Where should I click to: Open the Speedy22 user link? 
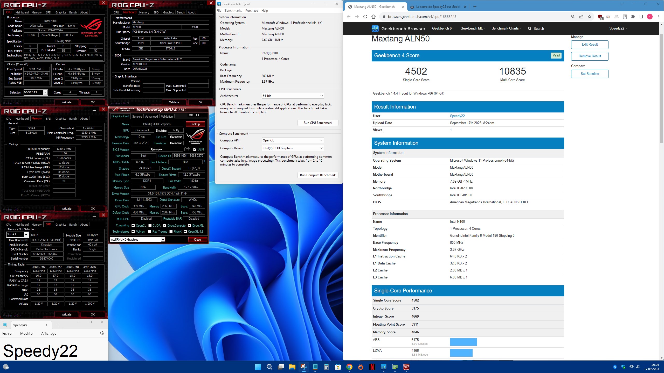(457, 116)
